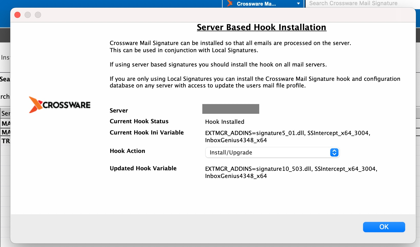The image size is (420, 247).
Task: Select the Crossware Ma... tab
Action: (256, 4)
